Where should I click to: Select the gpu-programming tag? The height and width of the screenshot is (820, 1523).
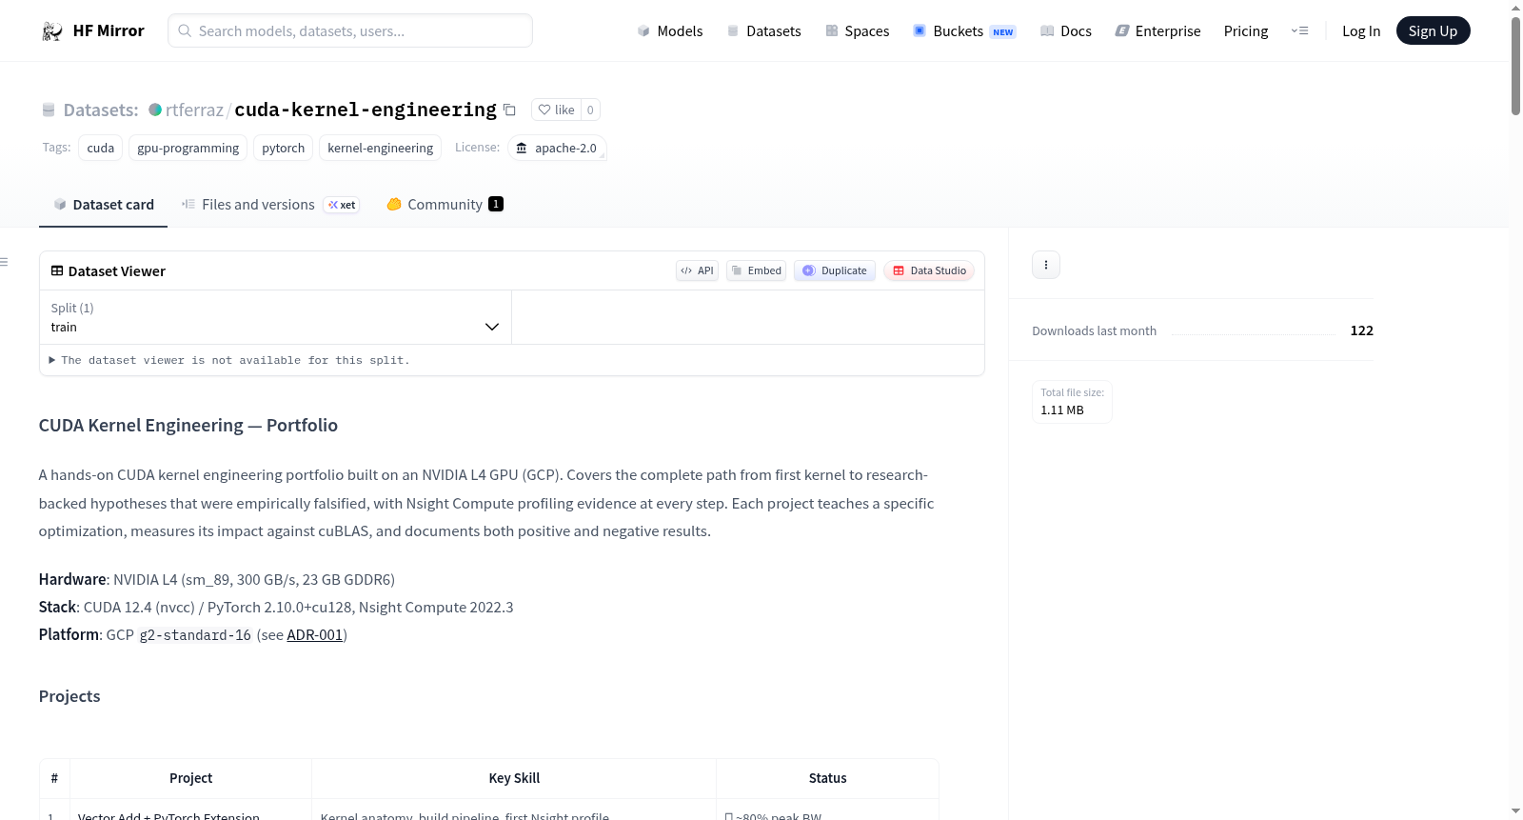point(188,148)
